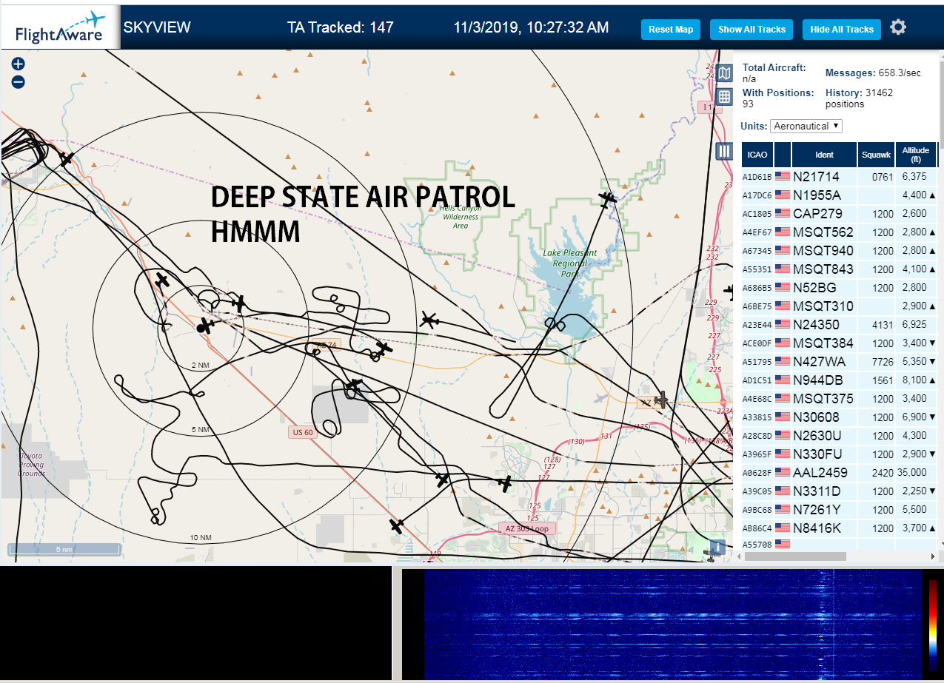The width and height of the screenshot is (944, 683).
Task: Click the map info icon at the map's bottom right
Action: (x=716, y=548)
